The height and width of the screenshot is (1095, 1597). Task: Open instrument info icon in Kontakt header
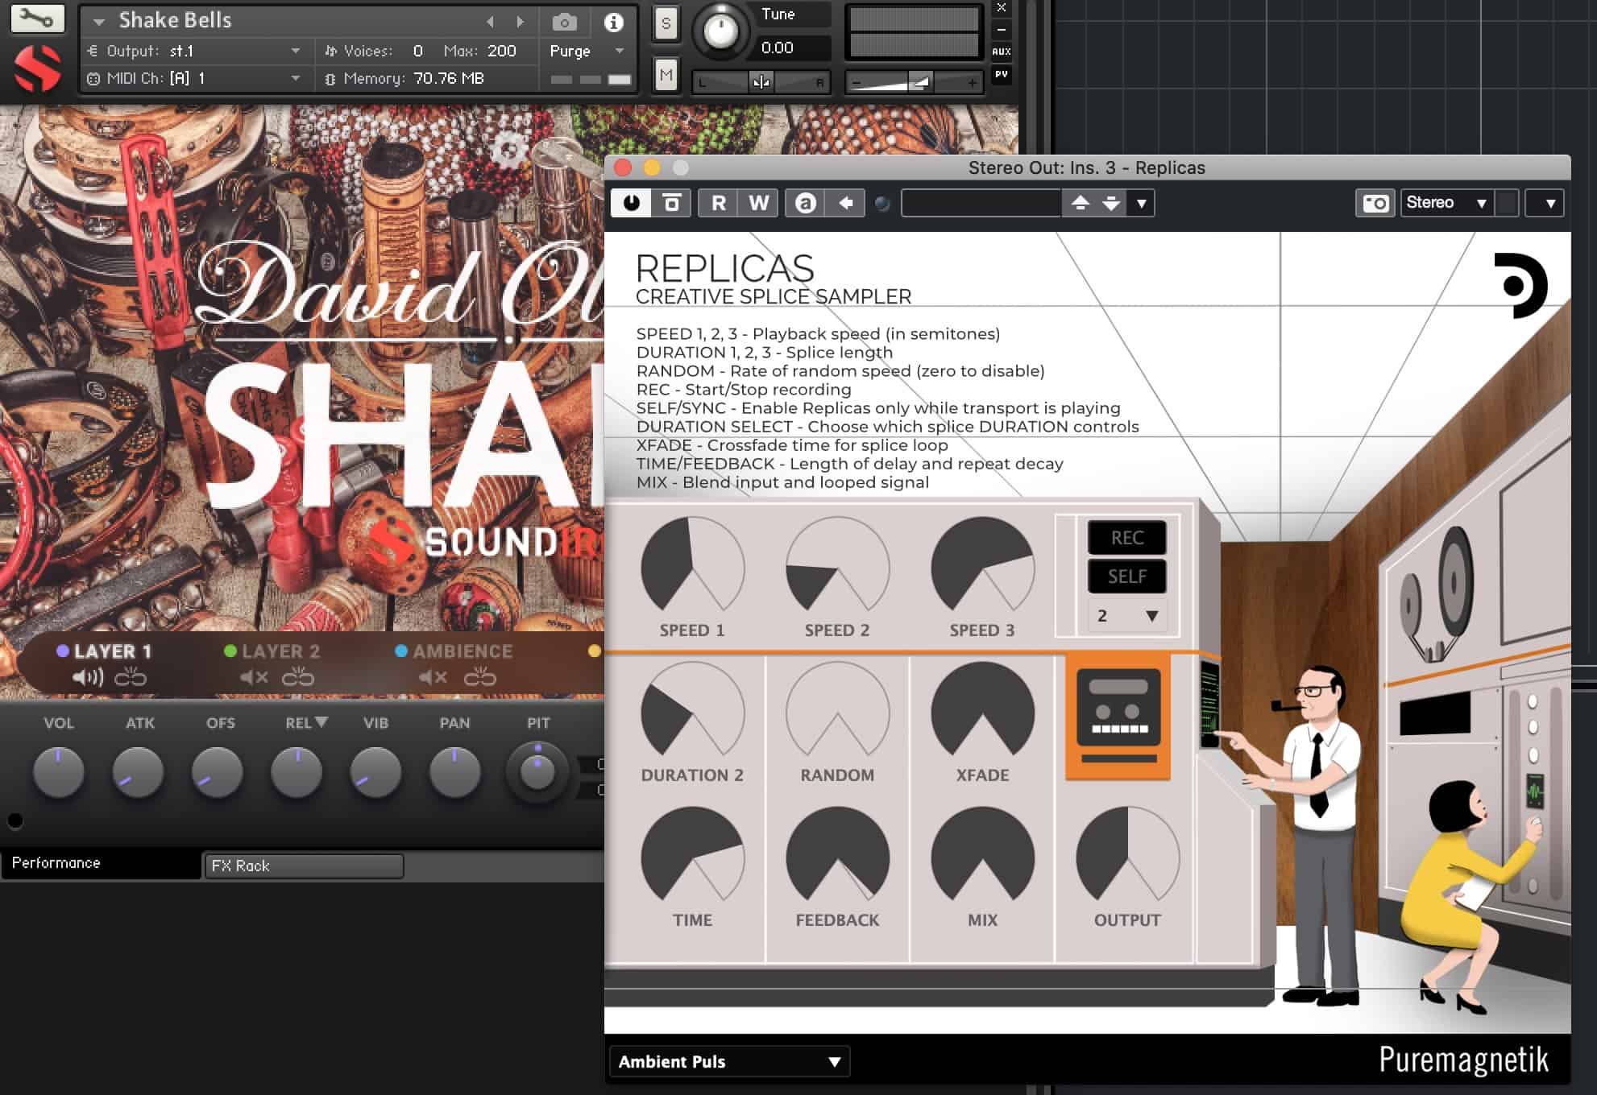(614, 22)
